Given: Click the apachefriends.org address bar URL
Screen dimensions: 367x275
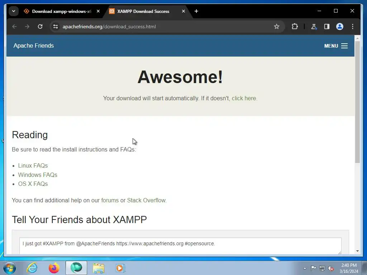Looking at the screenshot, I should point(109,26).
